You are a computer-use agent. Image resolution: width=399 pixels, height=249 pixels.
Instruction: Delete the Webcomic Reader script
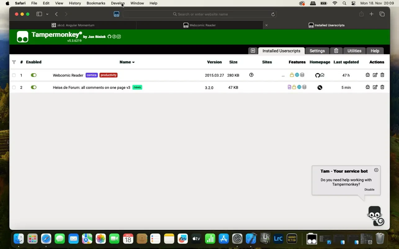tap(382, 75)
